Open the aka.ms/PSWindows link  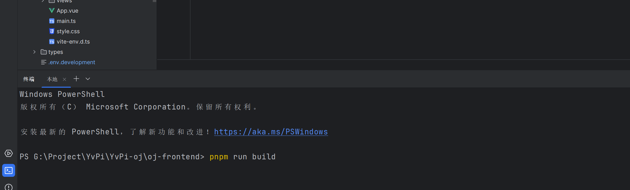click(271, 132)
